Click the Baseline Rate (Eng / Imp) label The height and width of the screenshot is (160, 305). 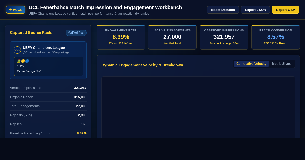coord(30,133)
